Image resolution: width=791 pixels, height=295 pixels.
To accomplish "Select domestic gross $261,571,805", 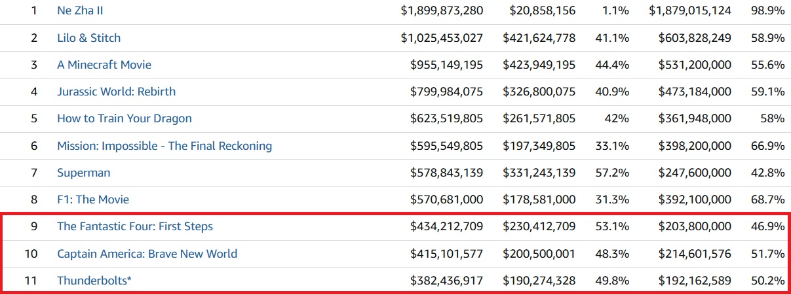I will (539, 118).
